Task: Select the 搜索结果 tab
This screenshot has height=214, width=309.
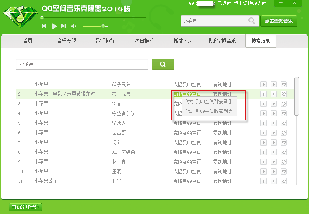Action: (x=261, y=41)
